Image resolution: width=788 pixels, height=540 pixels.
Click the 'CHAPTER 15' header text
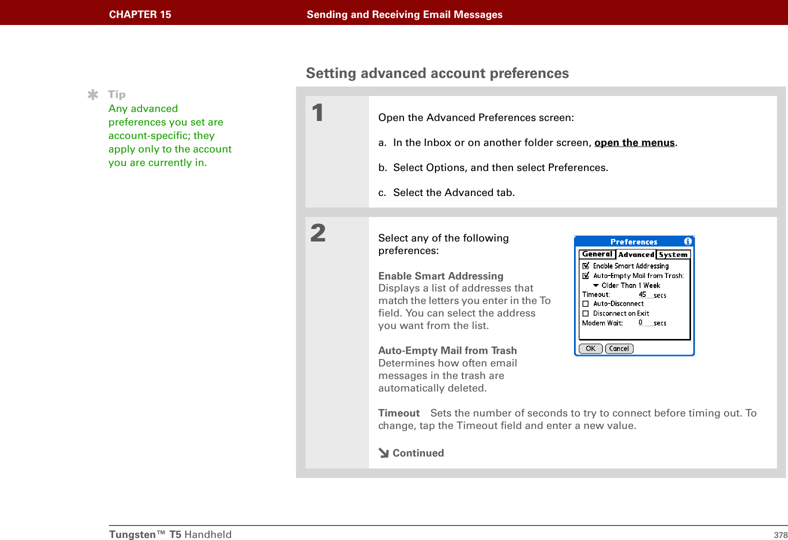coord(140,14)
